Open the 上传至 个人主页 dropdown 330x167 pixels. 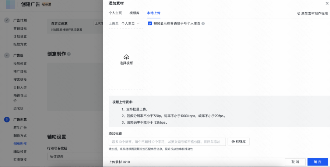pyautogui.click(x=130, y=23)
